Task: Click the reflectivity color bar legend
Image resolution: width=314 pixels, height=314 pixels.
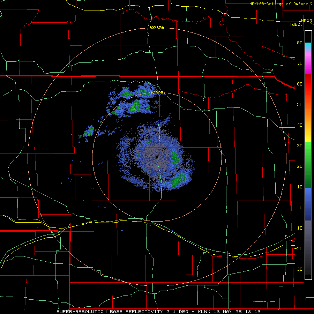Action: point(308,155)
